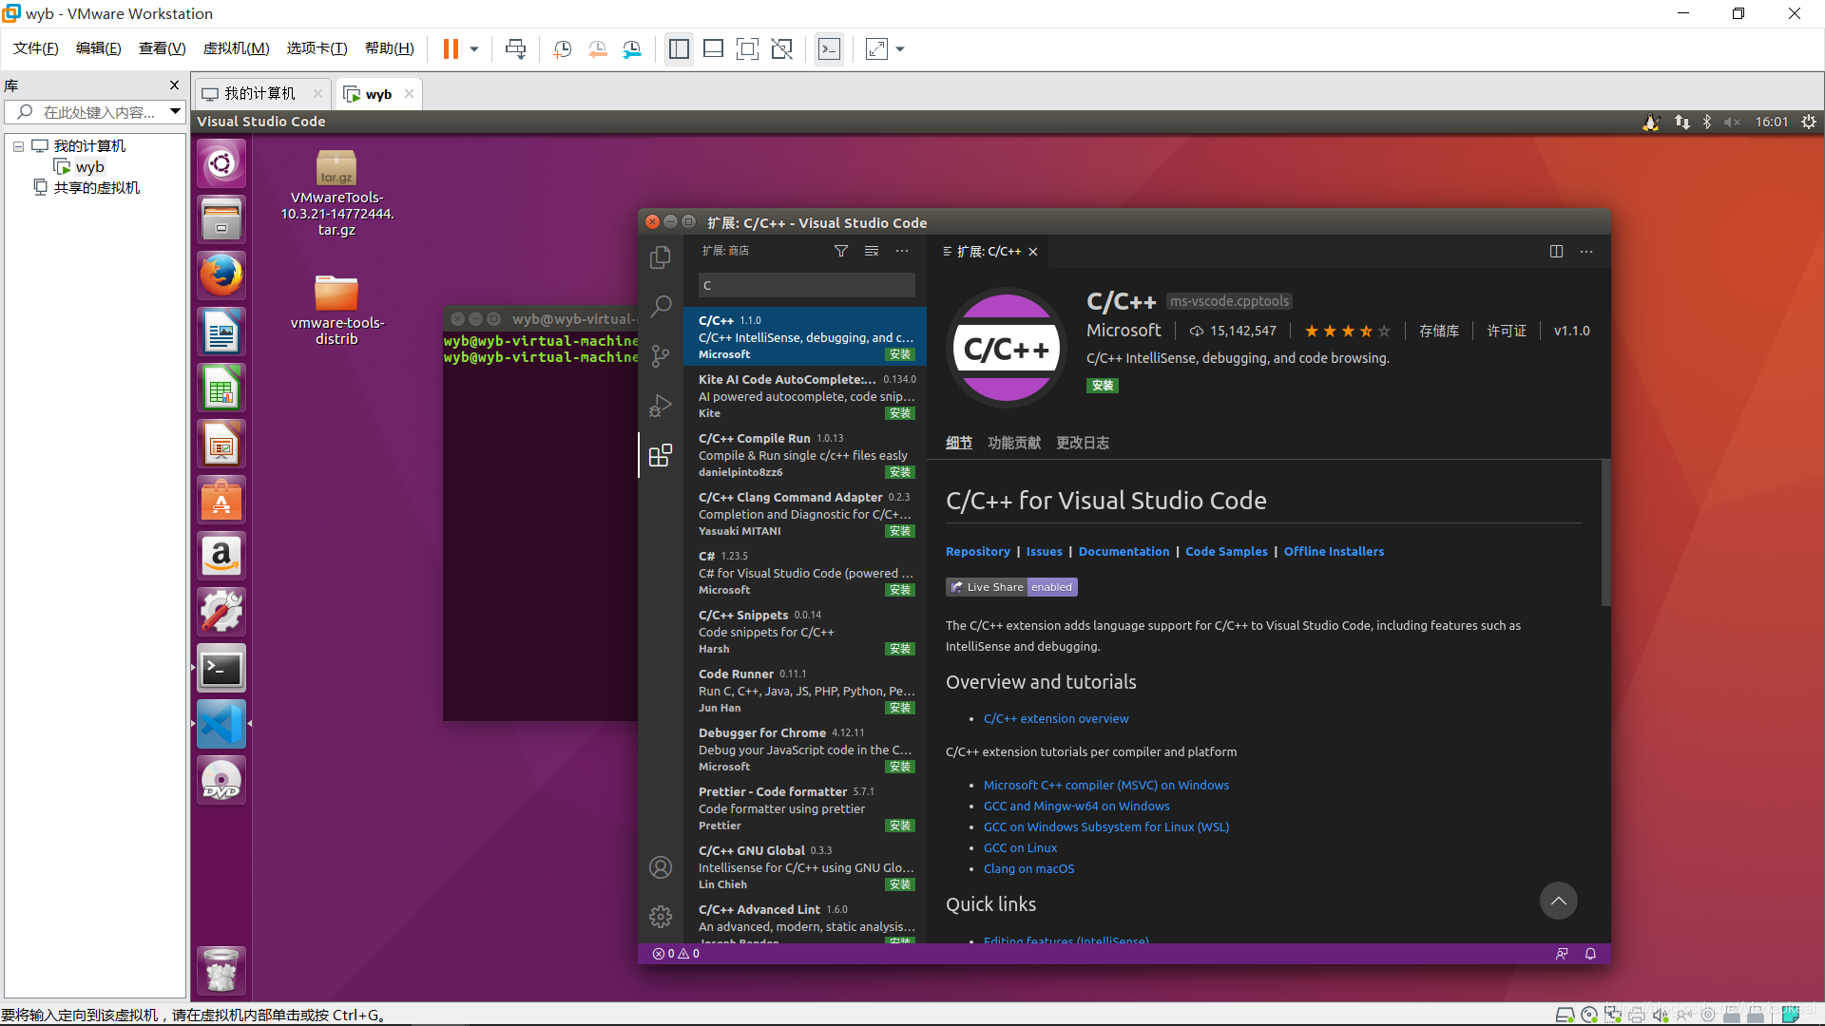Toggle the muted sound indicator in Ubuntu panel
The width and height of the screenshot is (1825, 1026).
1732,122
